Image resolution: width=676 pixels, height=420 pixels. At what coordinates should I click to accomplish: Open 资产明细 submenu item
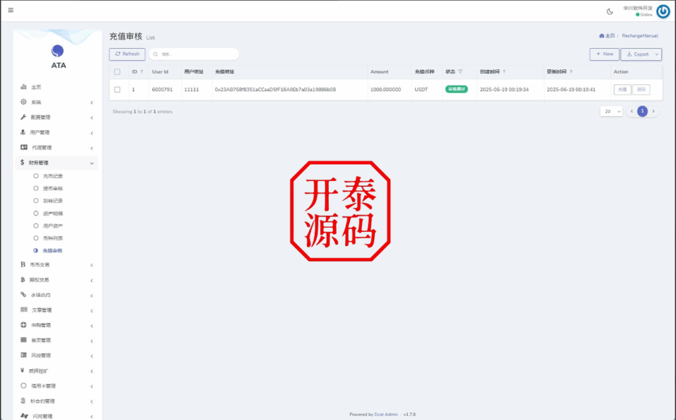point(53,213)
